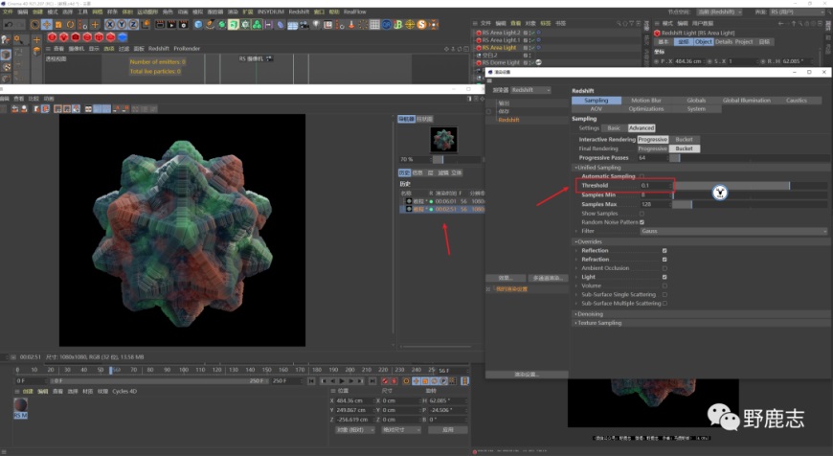Select the Rotate tool icon
Viewport: 833px width, 456px height.
(70, 25)
